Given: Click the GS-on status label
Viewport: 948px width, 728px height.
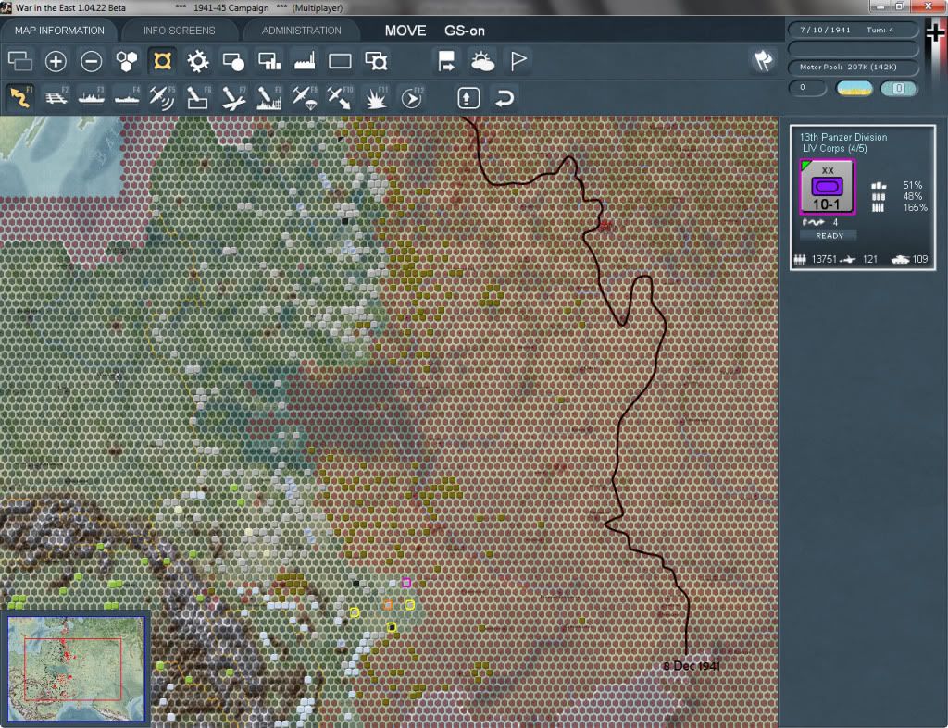Looking at the screenshot, I should (465, 31).
